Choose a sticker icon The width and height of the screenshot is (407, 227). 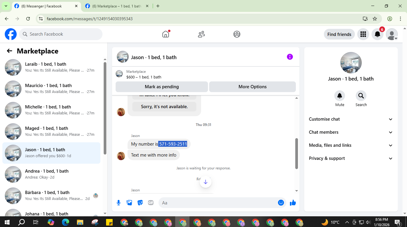point(140,203)
